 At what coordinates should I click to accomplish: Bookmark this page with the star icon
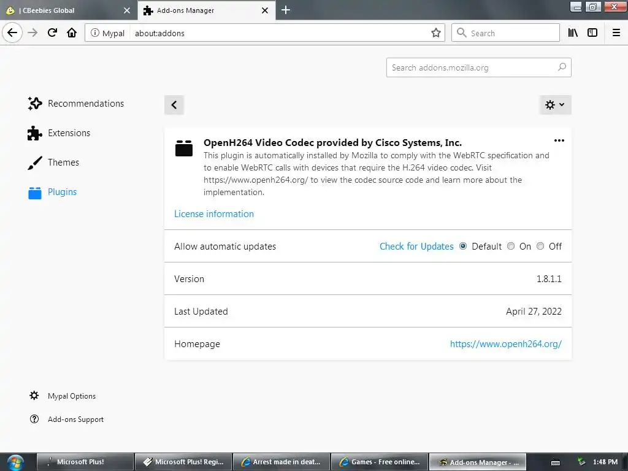(436, 33)
